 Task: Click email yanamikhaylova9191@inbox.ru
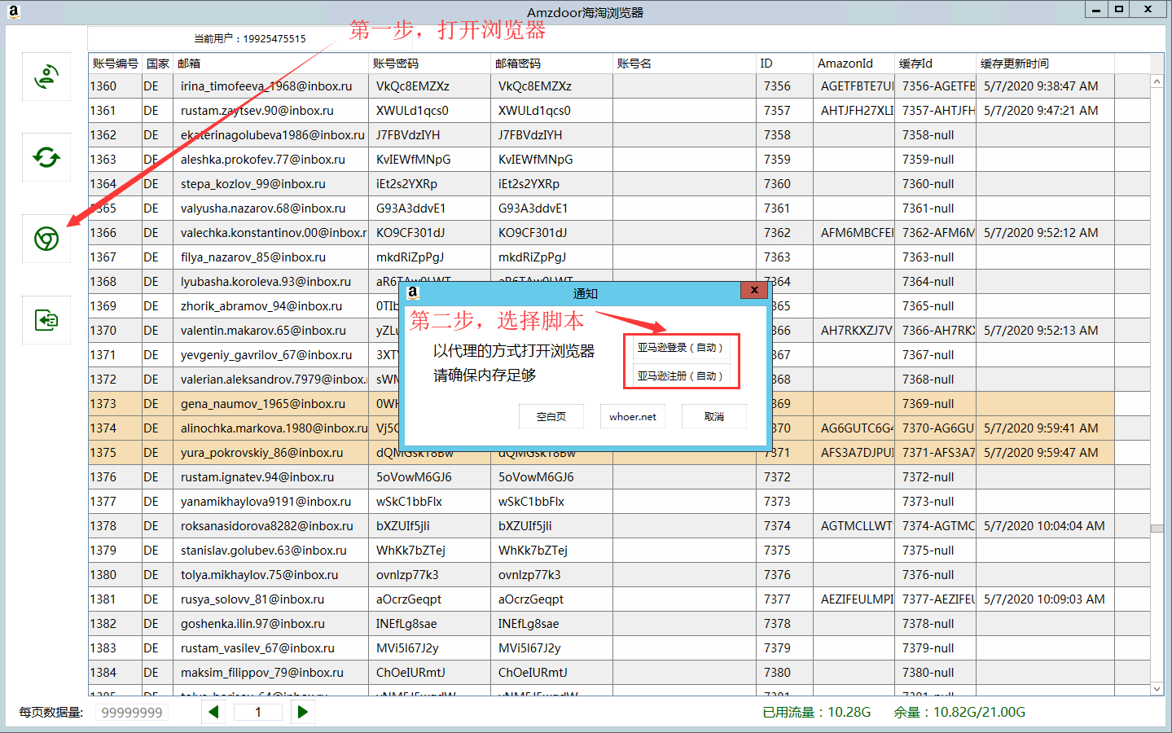266,502
